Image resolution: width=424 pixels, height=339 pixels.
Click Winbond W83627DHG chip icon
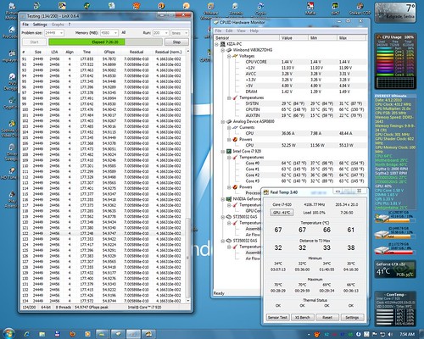pos(229,50)
